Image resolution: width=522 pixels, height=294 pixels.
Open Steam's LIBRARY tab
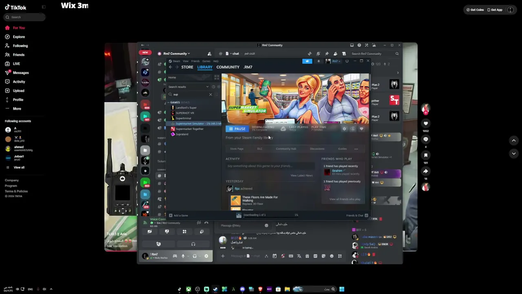pos(205,67)
